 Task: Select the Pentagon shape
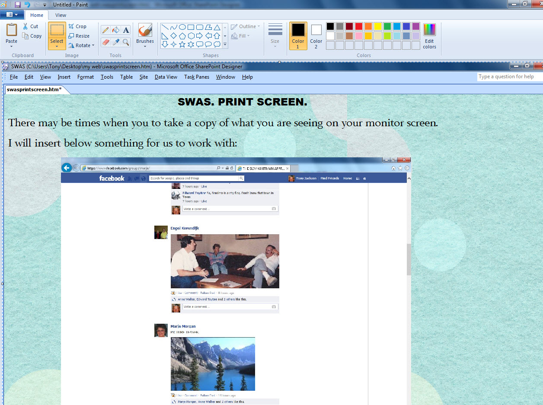coord(182,36)
